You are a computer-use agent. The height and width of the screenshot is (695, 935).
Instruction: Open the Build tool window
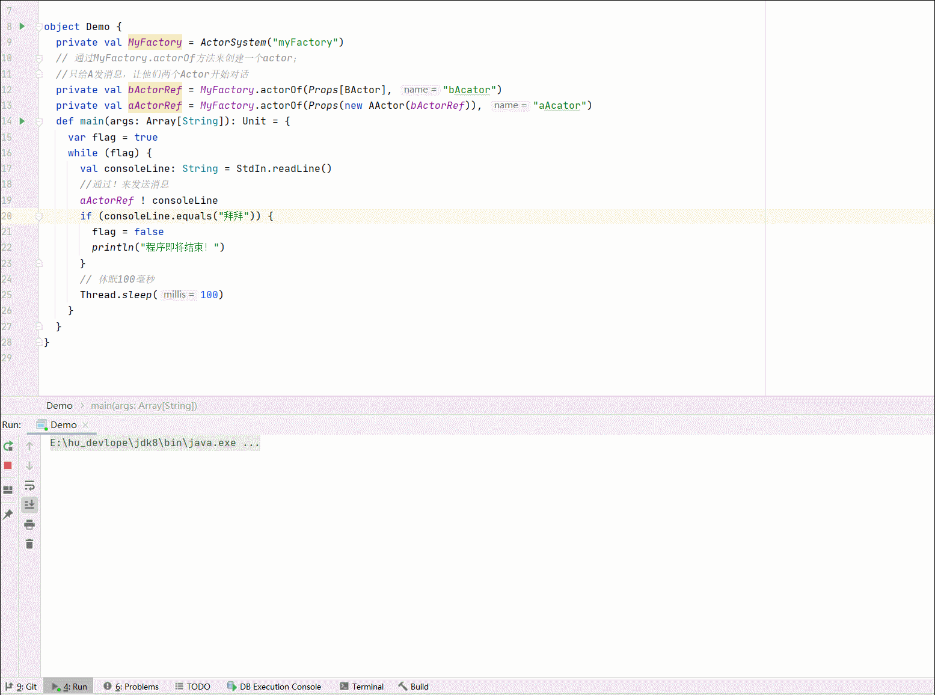point(413,687)
